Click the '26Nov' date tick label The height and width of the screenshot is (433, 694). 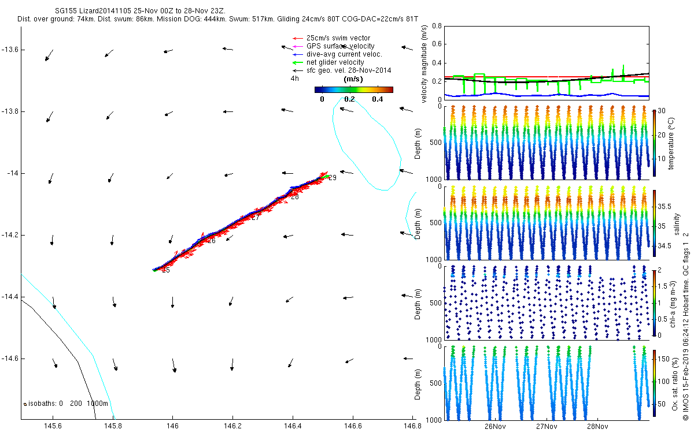(496, 426)
